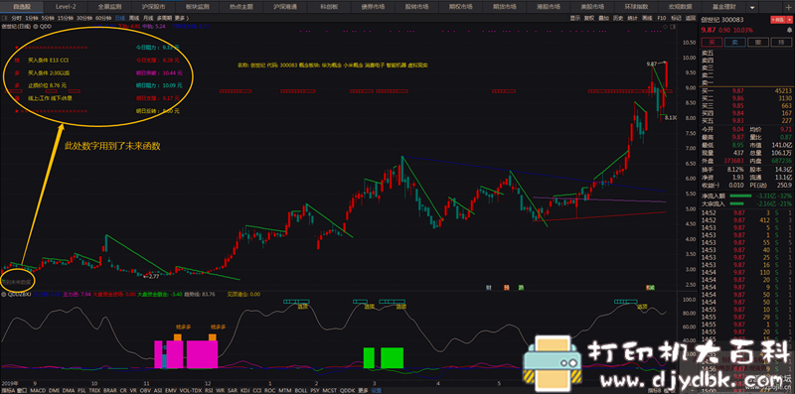Click the 显示 toolbar button

point(575,18)
